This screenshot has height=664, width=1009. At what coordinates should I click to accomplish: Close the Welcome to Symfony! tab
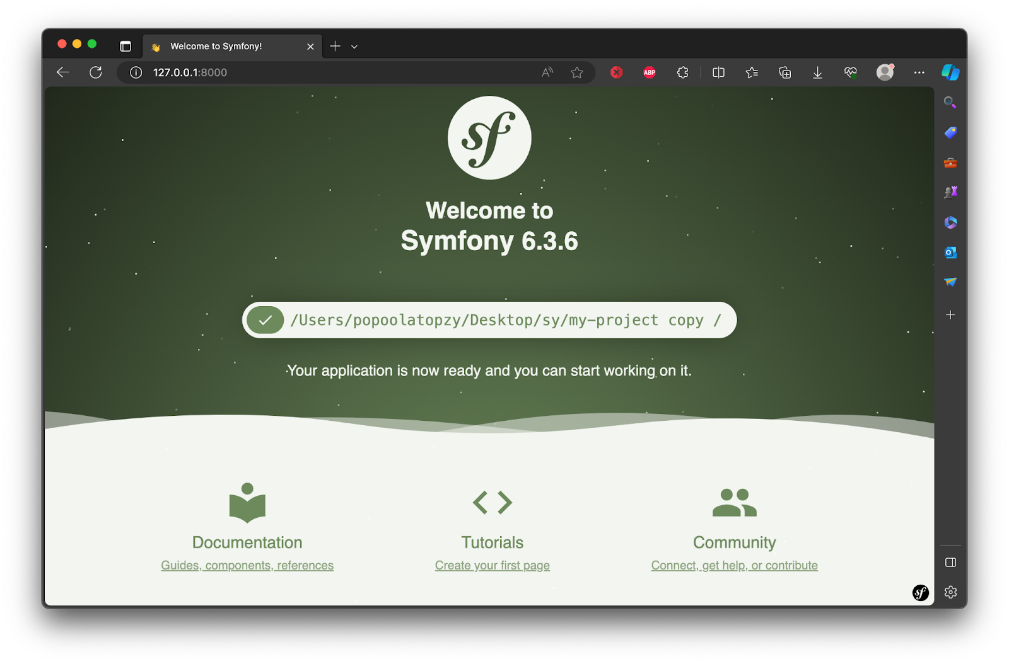310,47
